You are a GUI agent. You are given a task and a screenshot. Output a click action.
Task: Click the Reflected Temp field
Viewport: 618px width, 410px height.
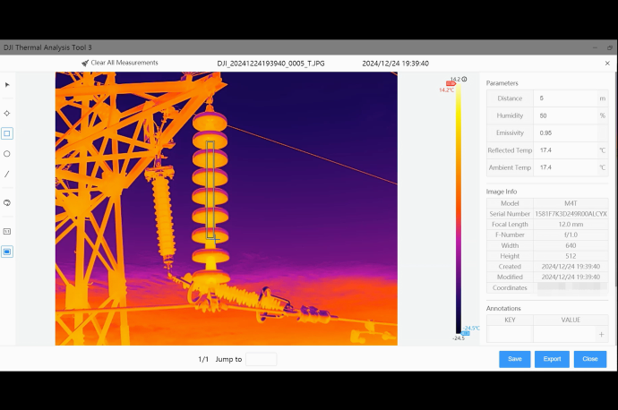(564, 150)
